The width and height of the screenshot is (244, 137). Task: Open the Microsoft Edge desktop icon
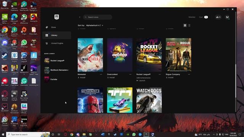[x=14, y=19]
